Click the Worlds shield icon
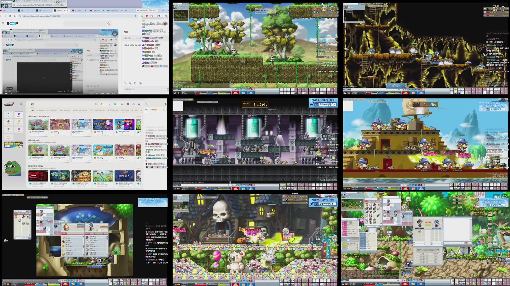 [128, 104]
